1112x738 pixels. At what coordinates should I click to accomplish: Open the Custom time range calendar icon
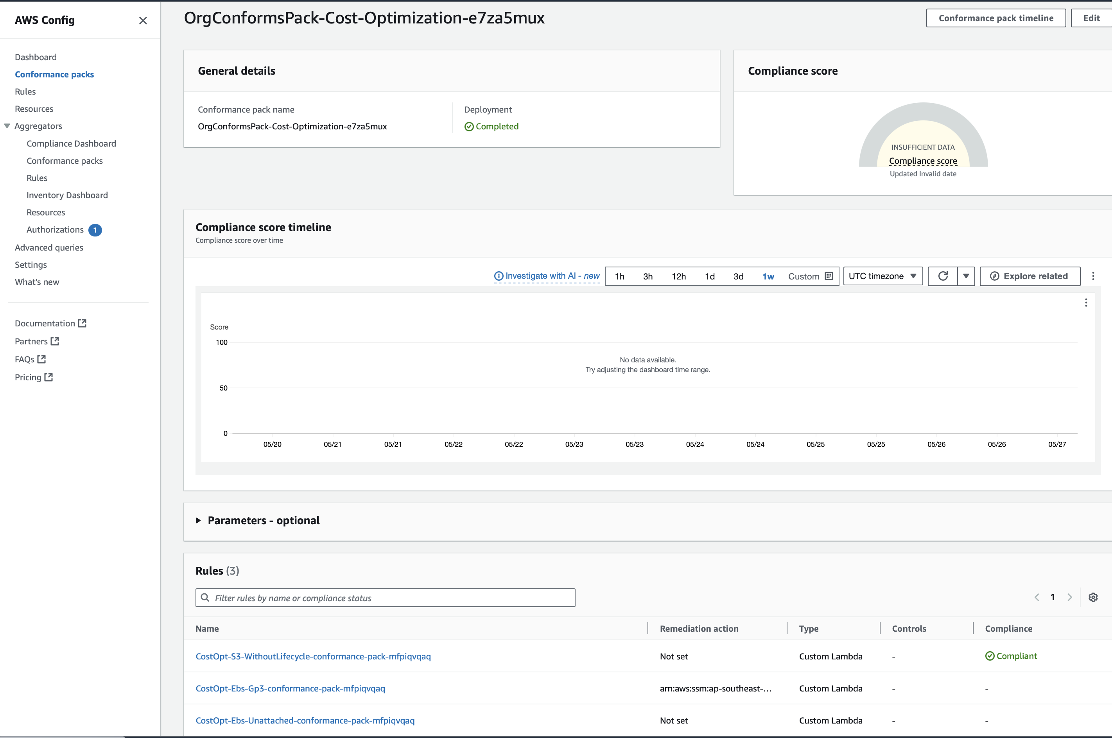pyautogui.click(x=829, y=276)
